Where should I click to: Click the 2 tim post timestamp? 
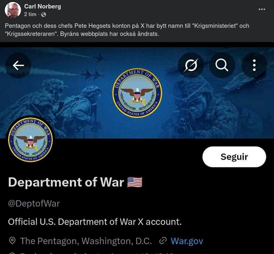click(x=30, y=15)
